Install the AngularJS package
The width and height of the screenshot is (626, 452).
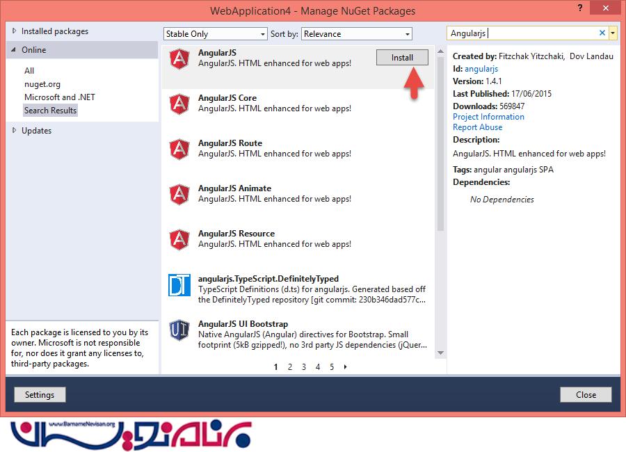coord(402,58)
